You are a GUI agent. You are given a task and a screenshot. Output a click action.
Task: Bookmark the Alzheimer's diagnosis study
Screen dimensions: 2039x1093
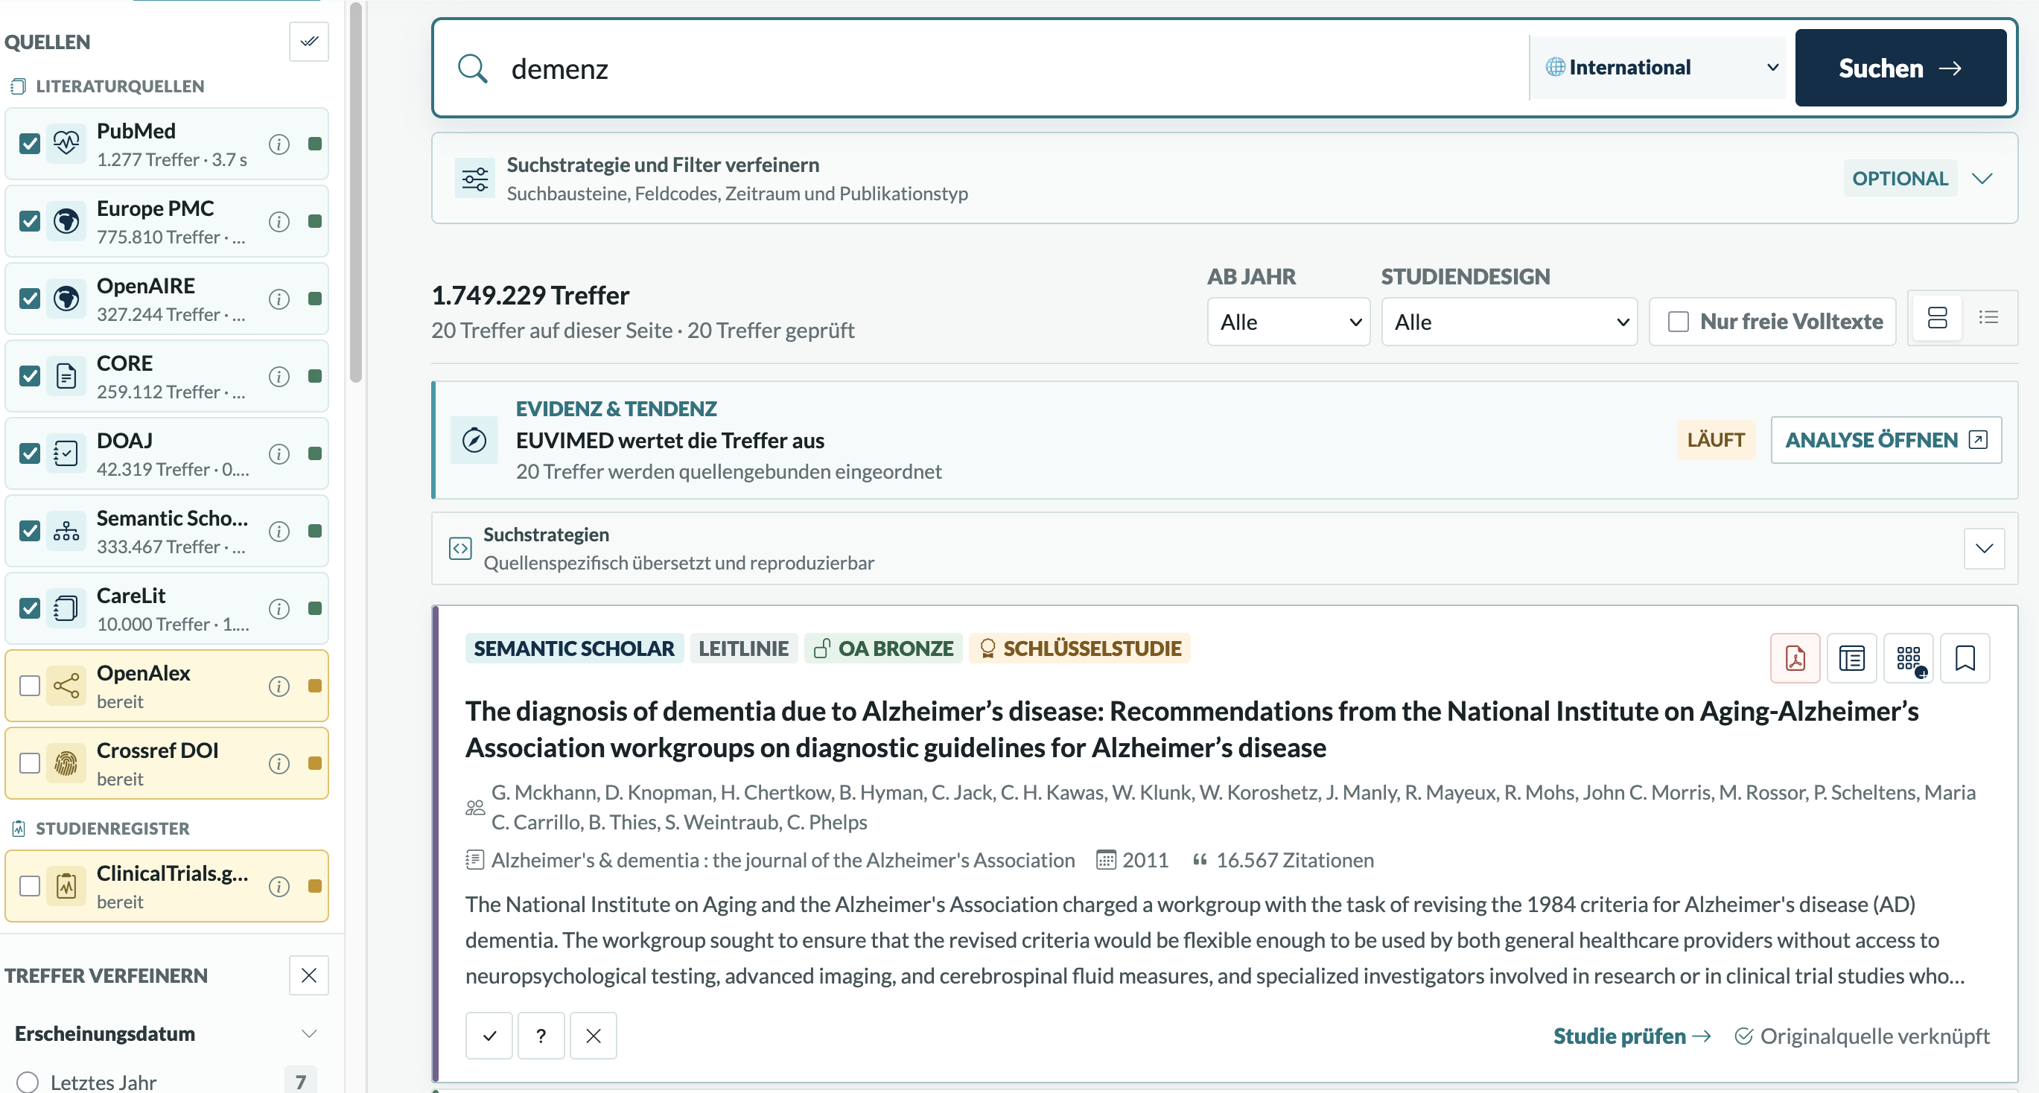click(1965, 657)
